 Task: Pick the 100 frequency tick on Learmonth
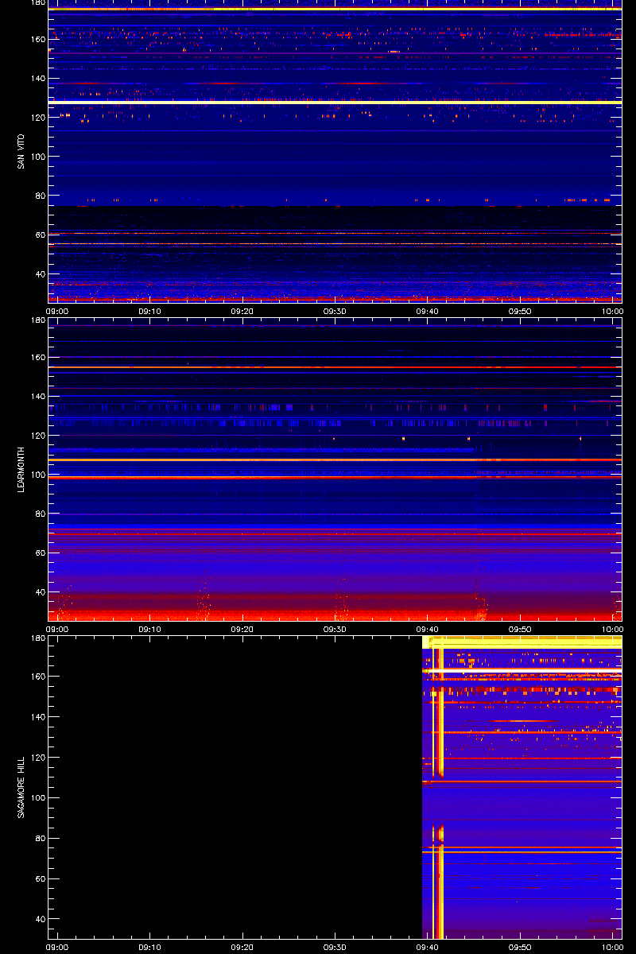pyautogui.click(x=37, y=475)
